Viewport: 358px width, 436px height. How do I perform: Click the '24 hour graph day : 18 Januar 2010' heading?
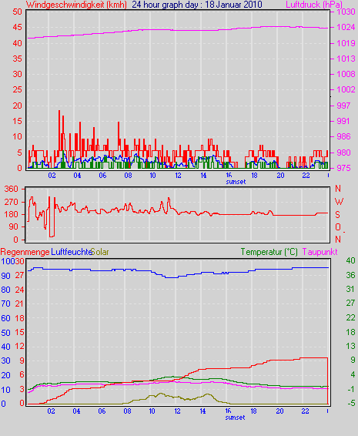click(x=197, y=5)
